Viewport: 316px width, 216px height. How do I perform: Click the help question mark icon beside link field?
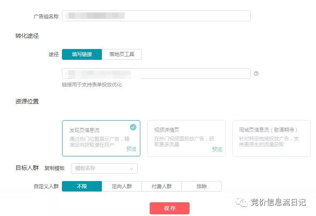pos(256,74)
